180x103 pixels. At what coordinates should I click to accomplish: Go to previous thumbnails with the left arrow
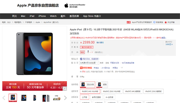(4, 98)
